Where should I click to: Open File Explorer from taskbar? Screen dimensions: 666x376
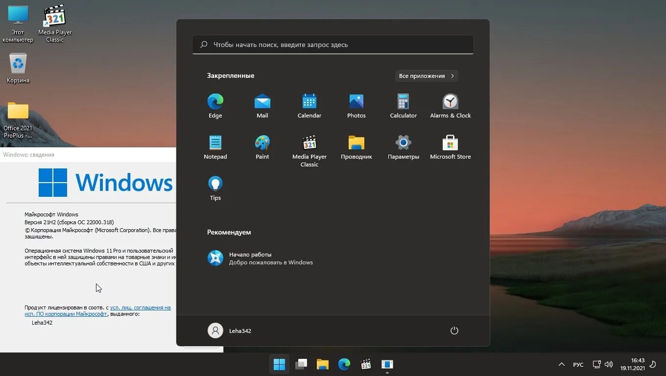tap(323, 364)
